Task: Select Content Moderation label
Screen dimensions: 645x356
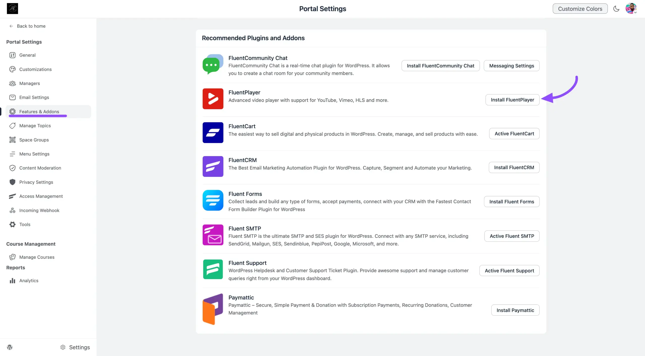Action: pos(40,168)
